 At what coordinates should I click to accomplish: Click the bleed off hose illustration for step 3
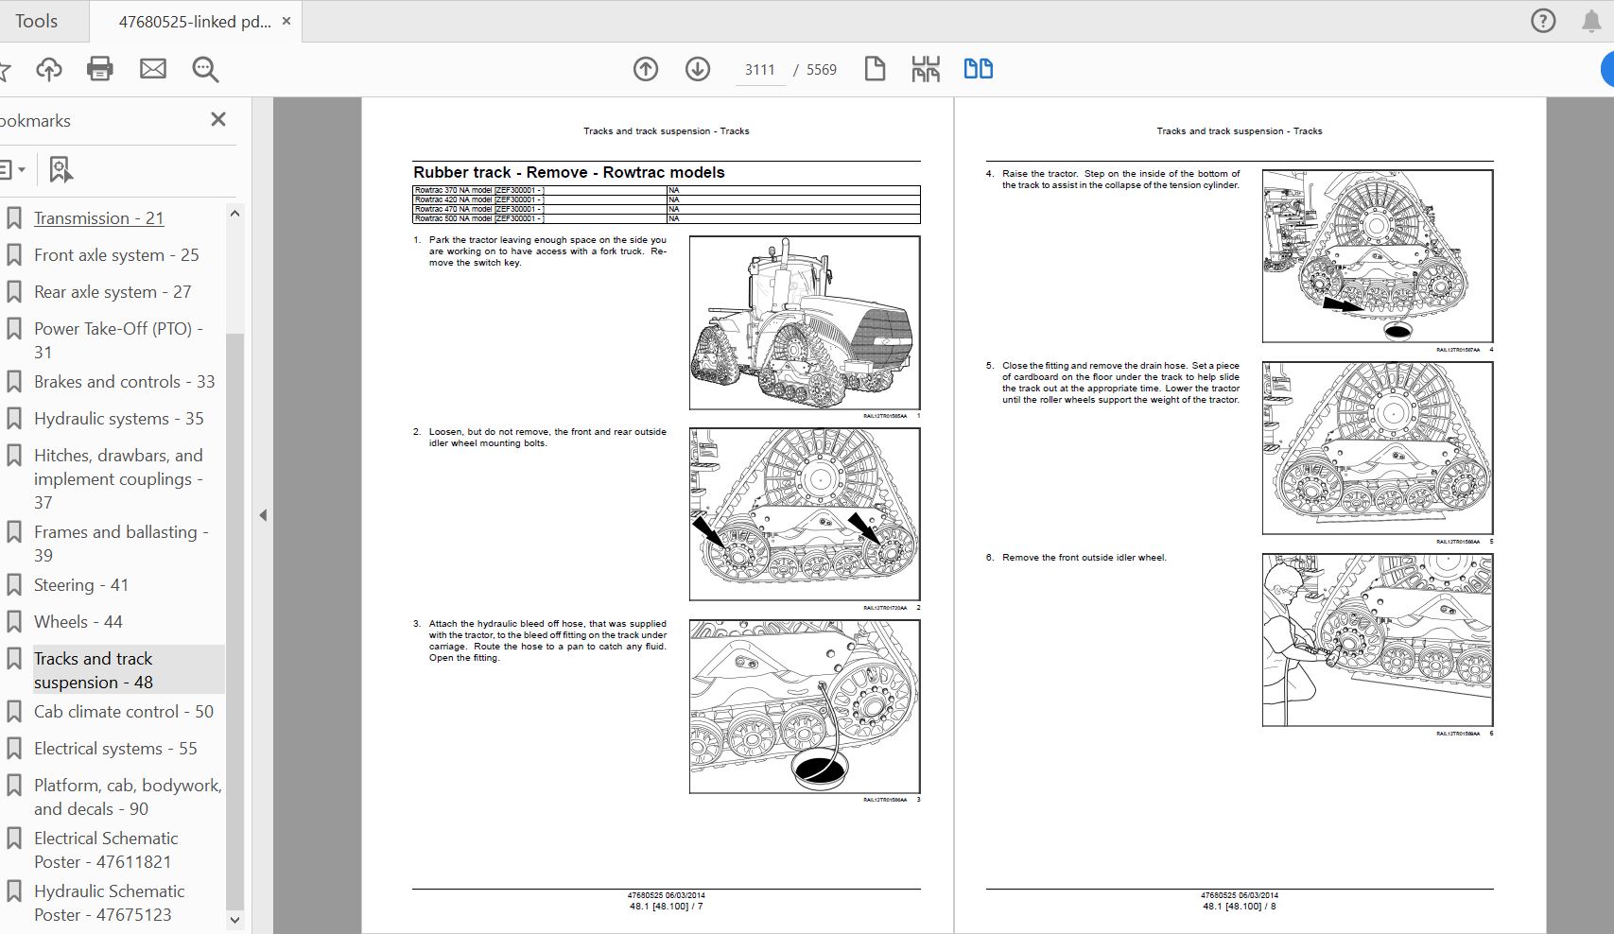point(805,706)
